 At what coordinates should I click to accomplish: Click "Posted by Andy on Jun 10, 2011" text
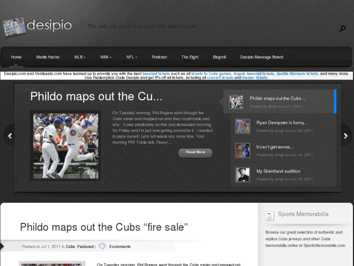285,179
